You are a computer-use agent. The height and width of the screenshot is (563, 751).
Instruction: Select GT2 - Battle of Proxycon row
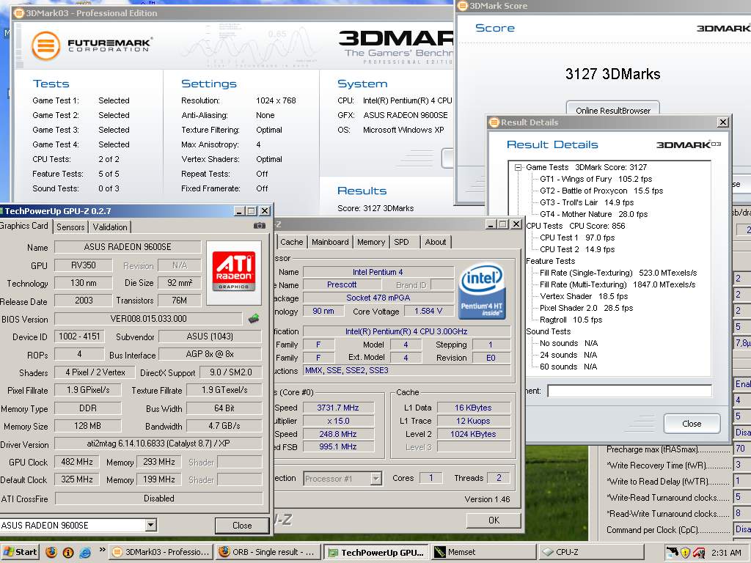(x=601, y=191)
